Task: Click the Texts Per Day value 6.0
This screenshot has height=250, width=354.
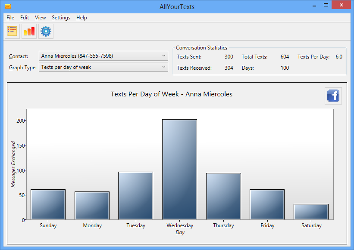Action: click(x=339, y=57)
